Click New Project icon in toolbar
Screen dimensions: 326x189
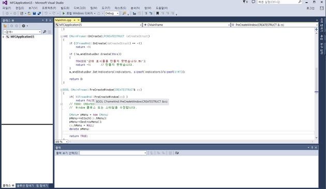click(22, 13)
